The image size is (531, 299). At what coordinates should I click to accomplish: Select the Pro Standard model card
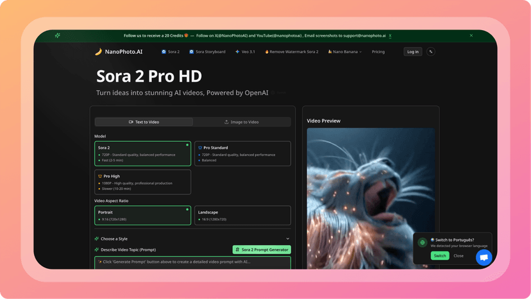(242, 153)
